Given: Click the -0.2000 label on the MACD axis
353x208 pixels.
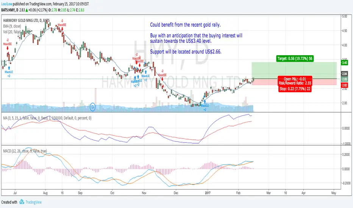Looking at the screenshot, I should [345, 183].
